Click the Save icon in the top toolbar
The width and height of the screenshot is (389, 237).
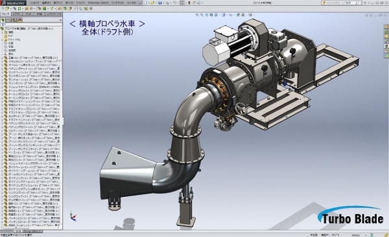160,3
